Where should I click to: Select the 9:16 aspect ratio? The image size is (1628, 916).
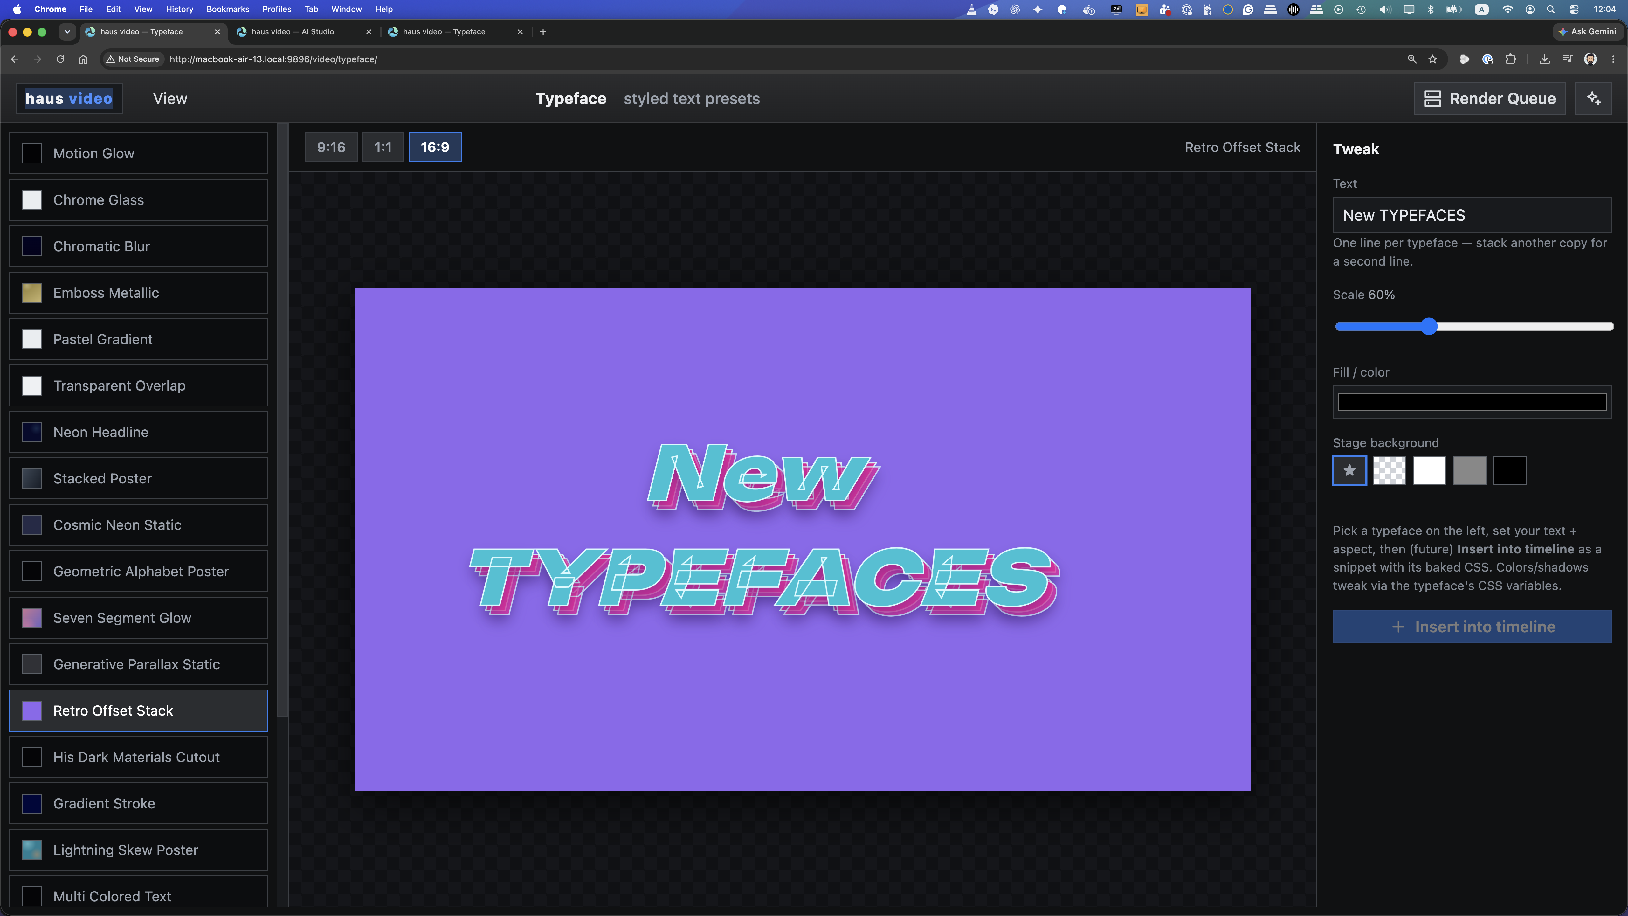coord(331,147)
